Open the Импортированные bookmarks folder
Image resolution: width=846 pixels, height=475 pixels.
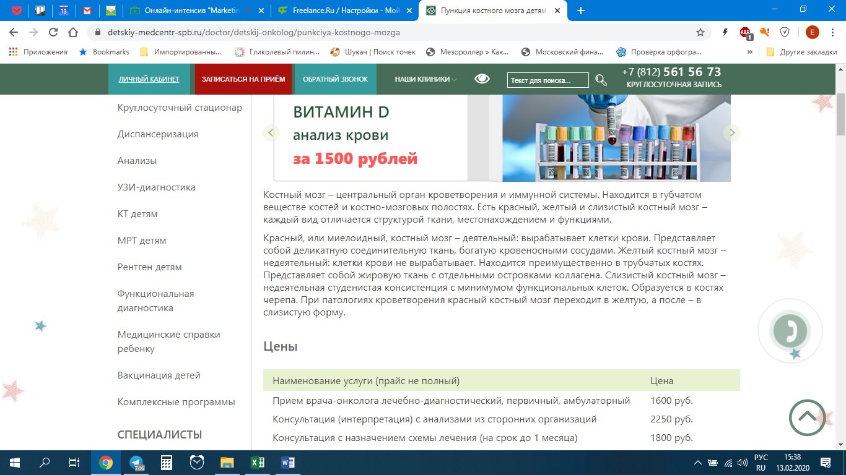point(181,52)
